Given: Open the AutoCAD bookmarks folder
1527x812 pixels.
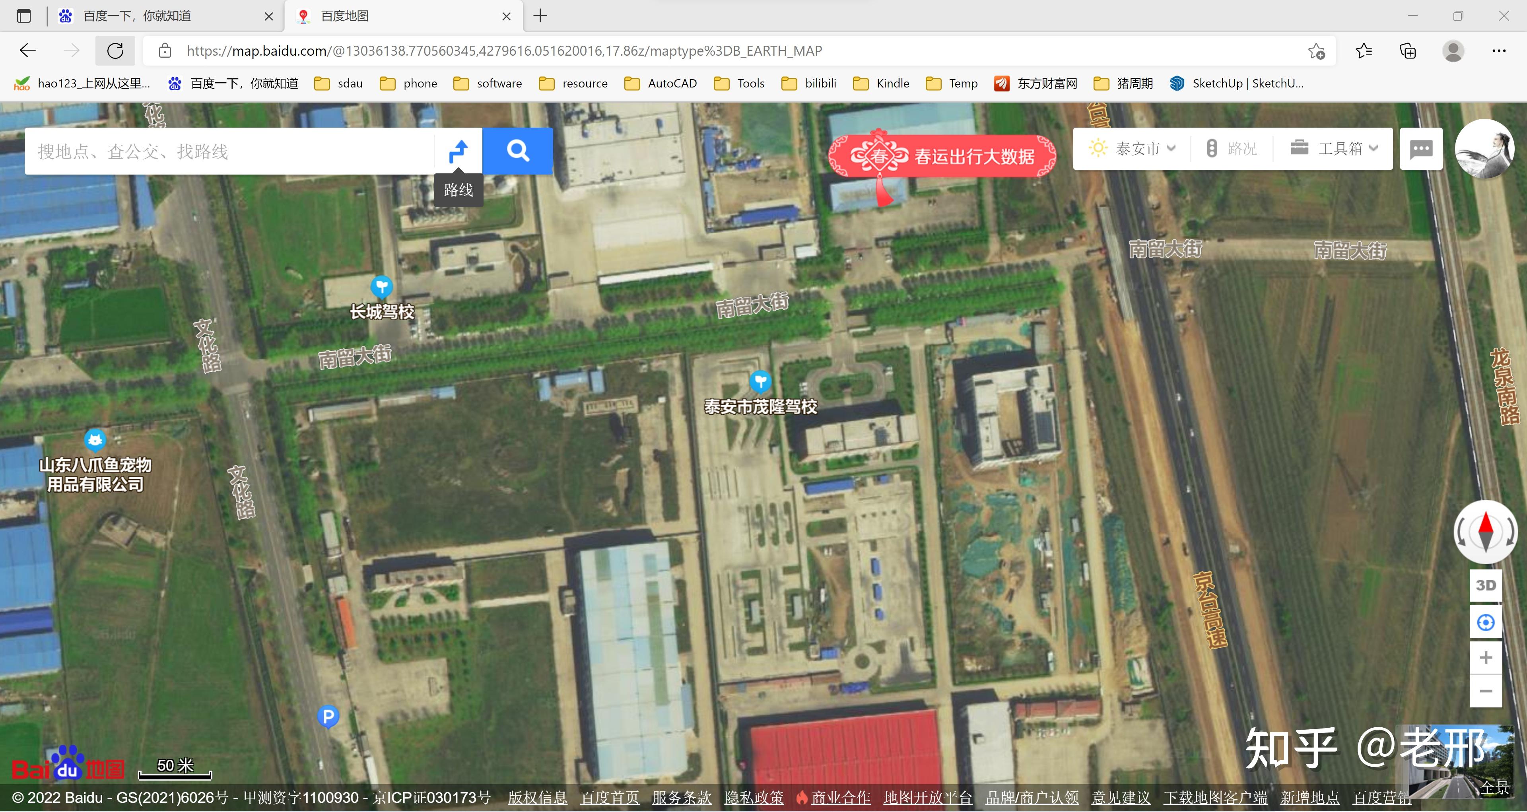Looking at the screenshot, I should (x=661, y=84).
